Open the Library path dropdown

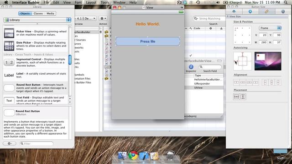point(37,20)
